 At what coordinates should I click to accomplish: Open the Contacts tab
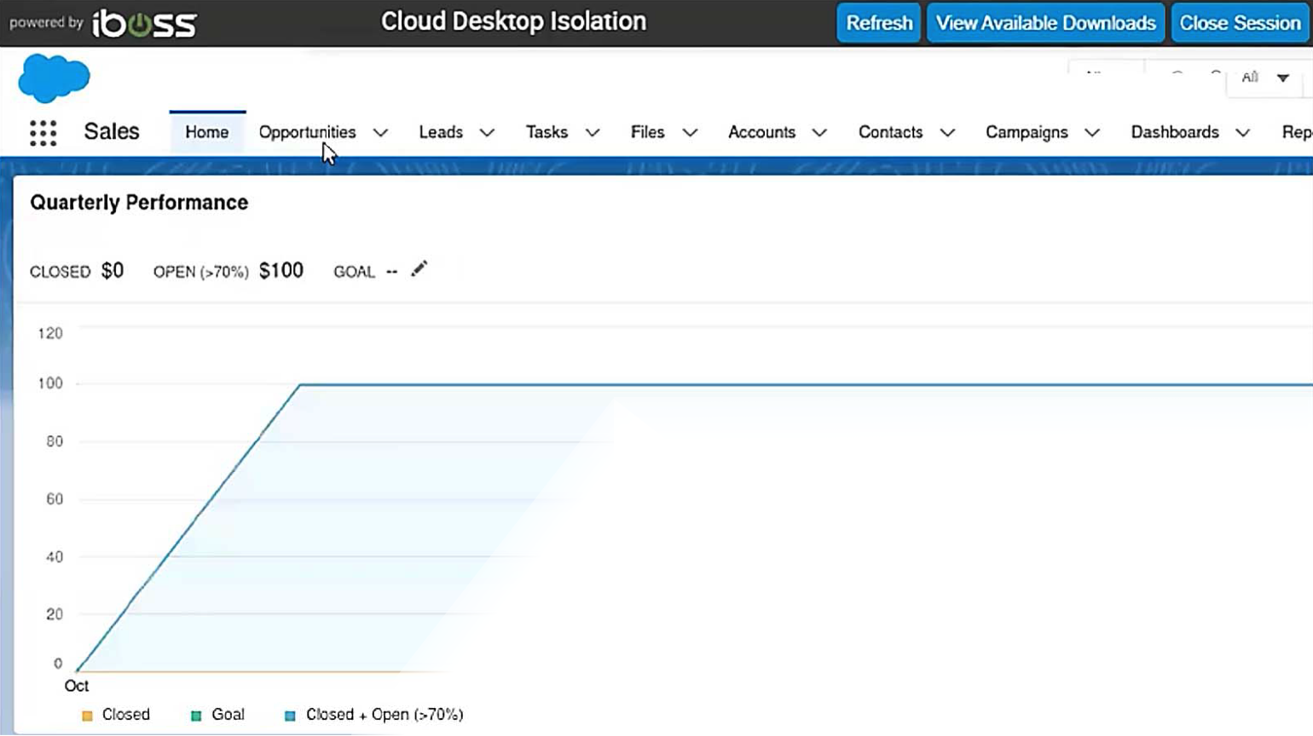pyautogui.click(x=890, y=132)
